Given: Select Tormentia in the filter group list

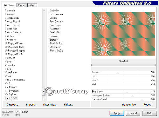Looking at the screenshot, I should click(x=10, y=10).
